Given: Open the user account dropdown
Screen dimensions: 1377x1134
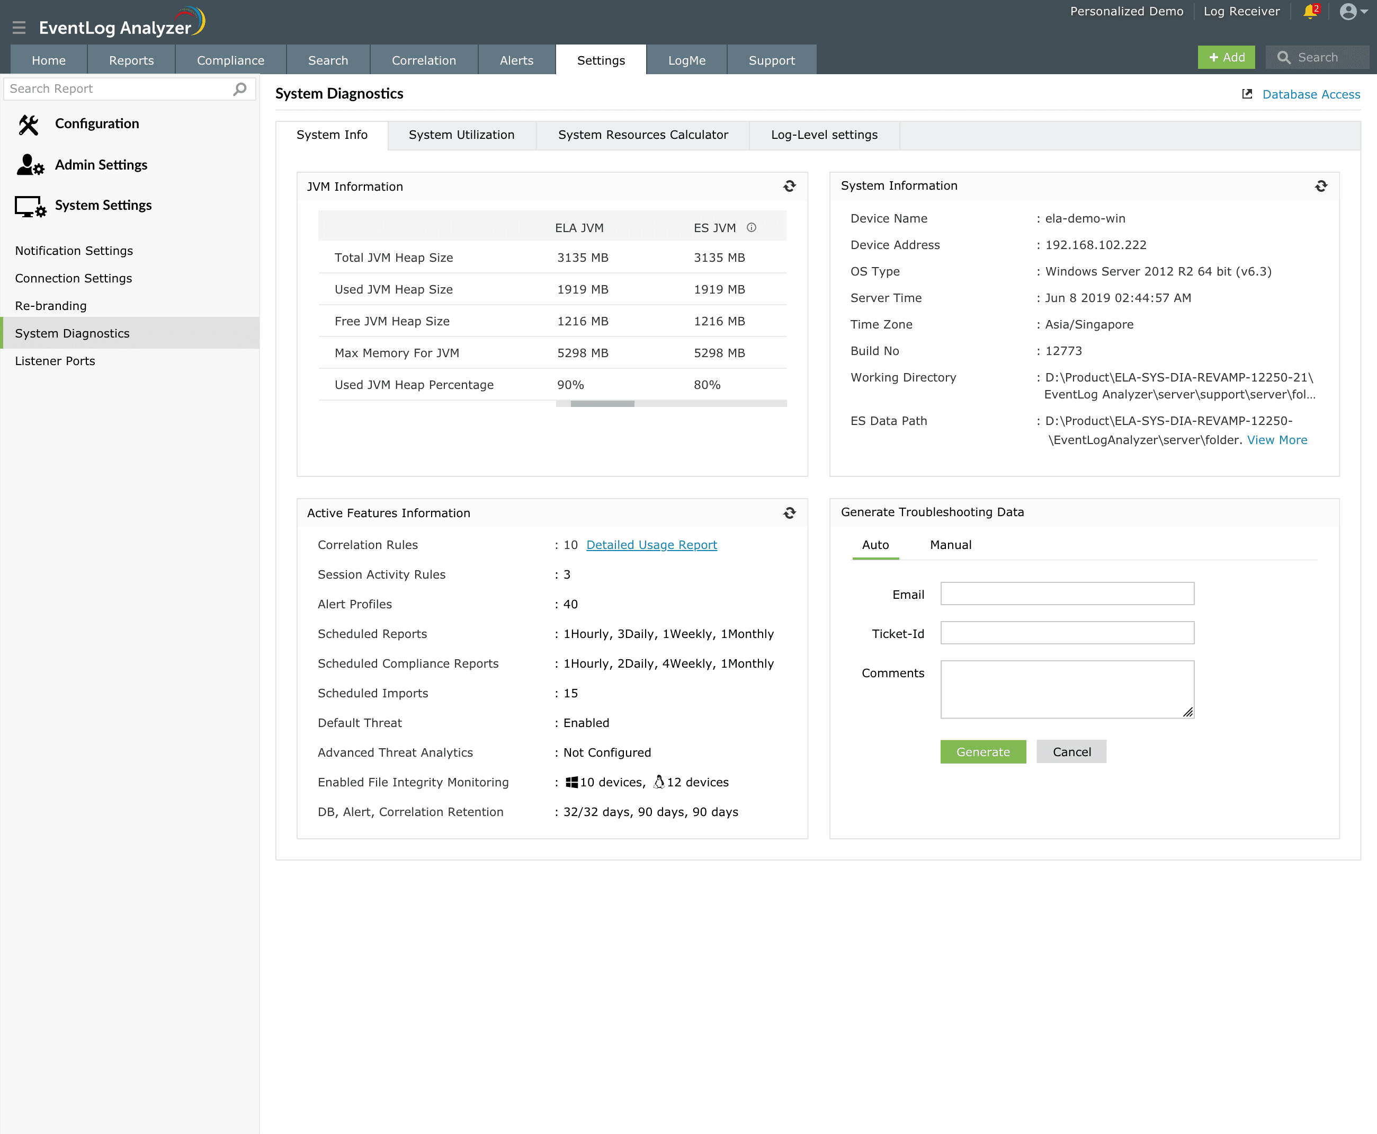Looking at the screenshot, I should tap(1354, 12).
